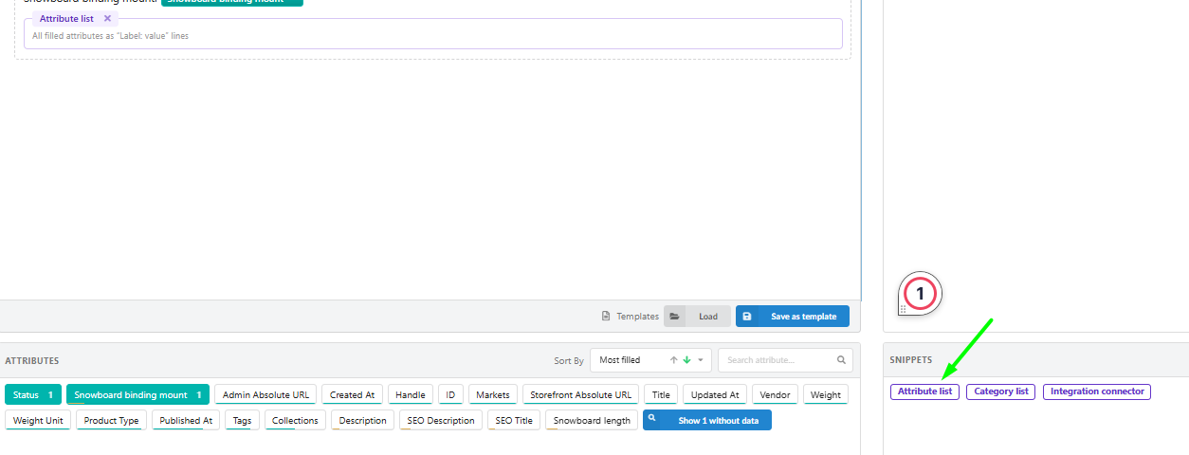1189x455 pixels.
Task: Click the Templates document icon
Action: (x=607, y=317)
